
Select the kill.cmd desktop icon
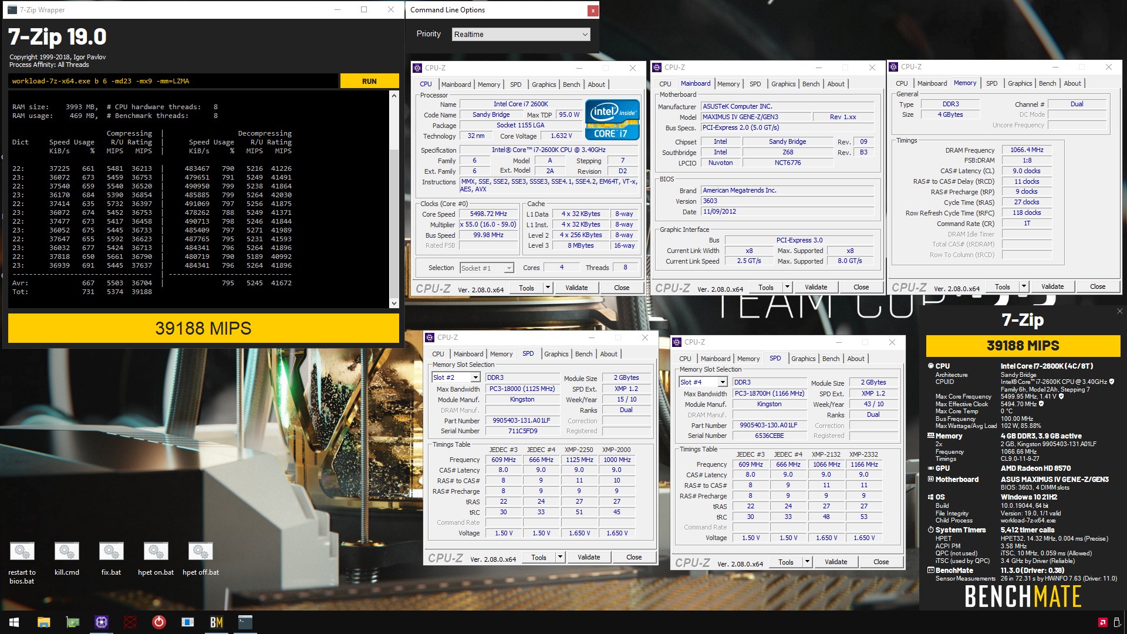pos(67,559)
